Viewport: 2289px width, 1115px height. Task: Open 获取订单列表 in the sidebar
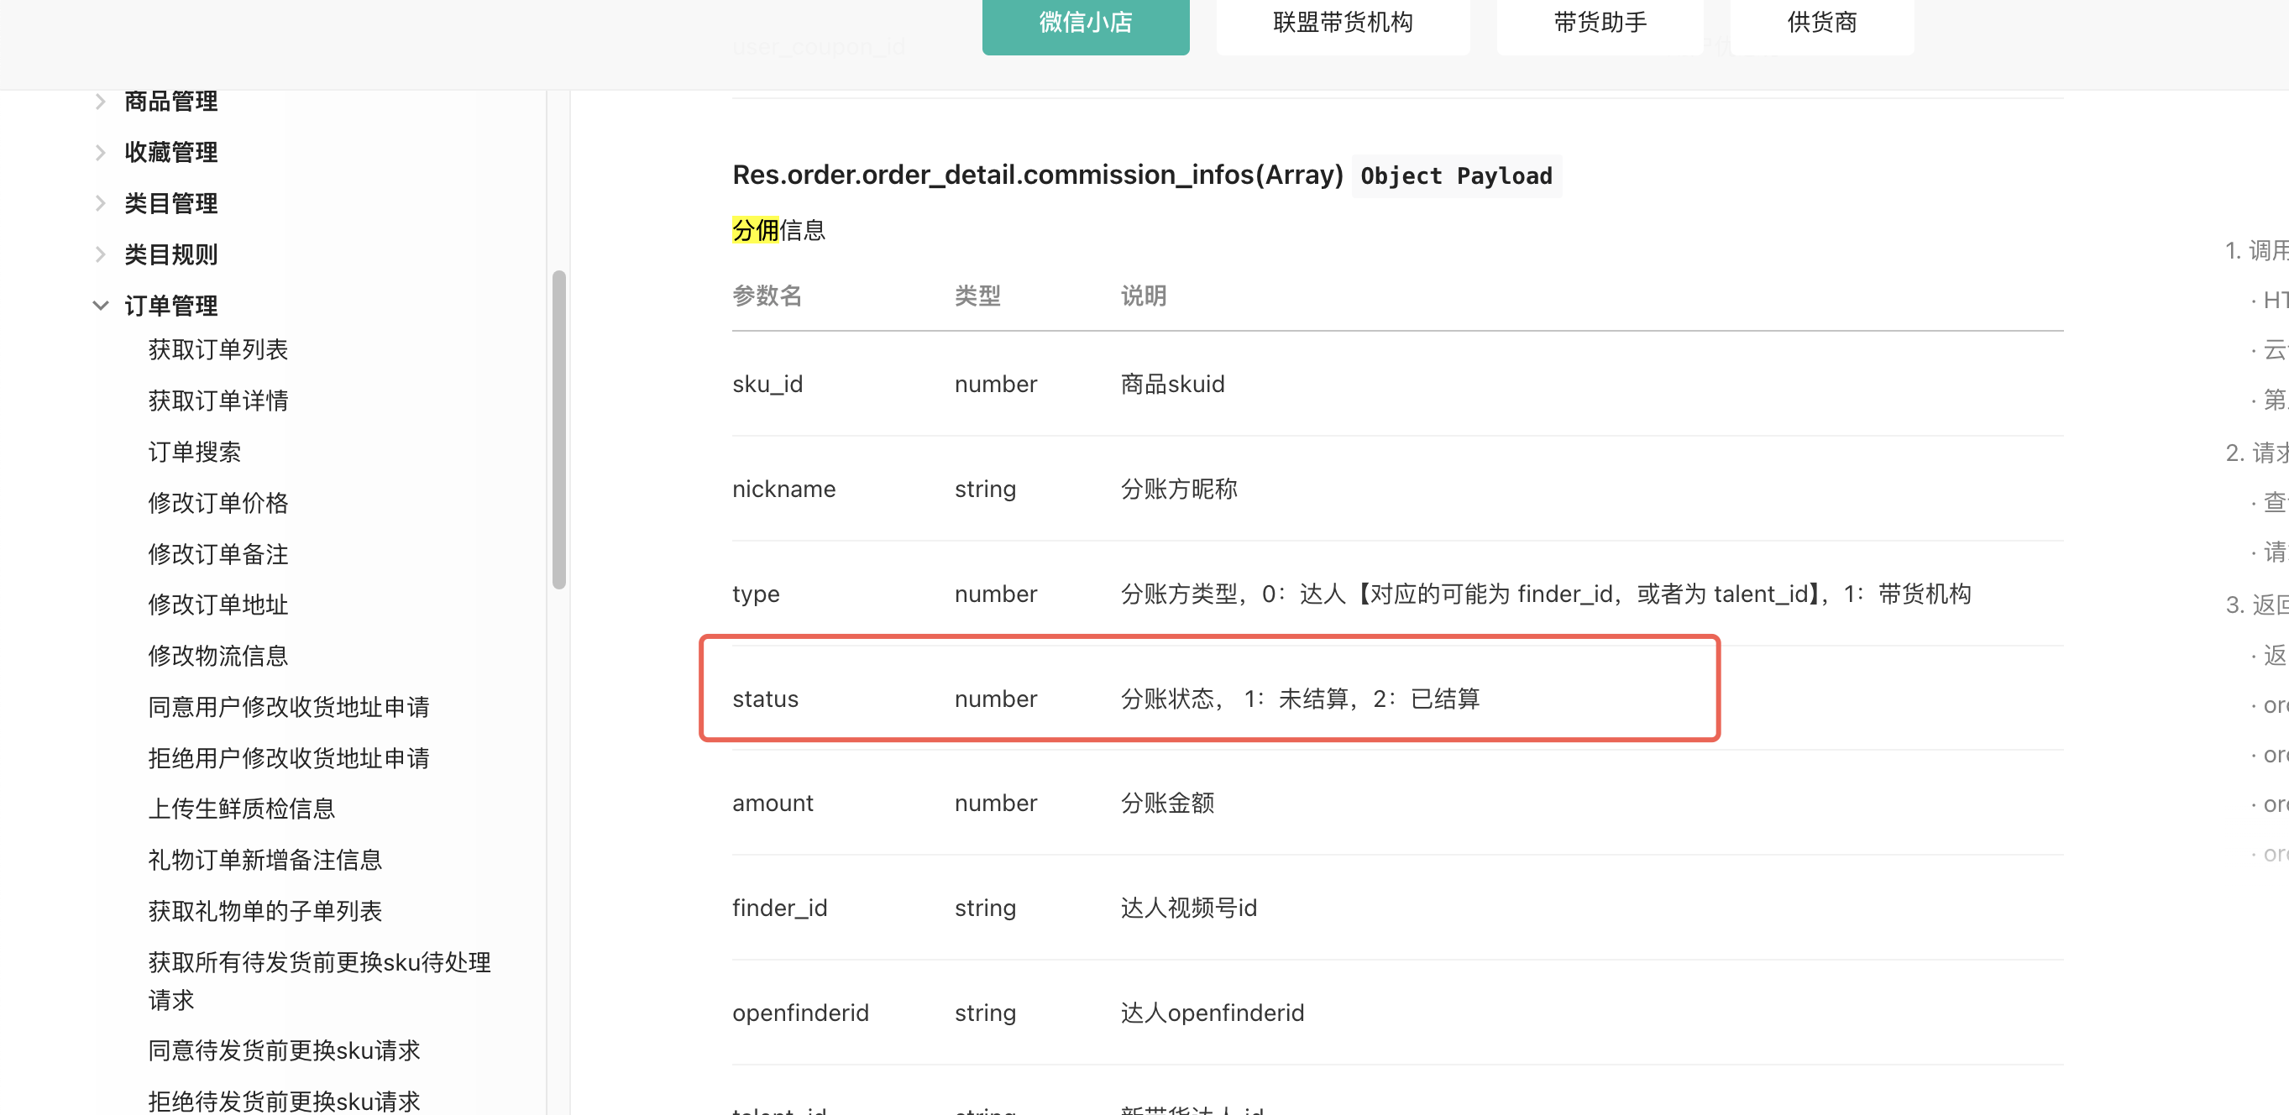coord(217,349)
